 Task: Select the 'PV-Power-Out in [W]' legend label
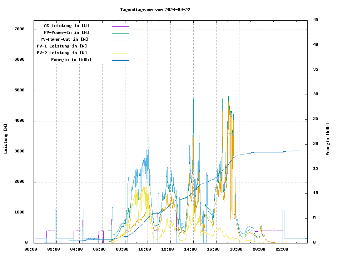[x=64, y=39]
